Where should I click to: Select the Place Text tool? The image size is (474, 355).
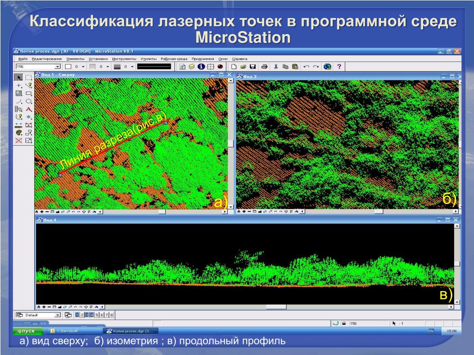point(28,109)
